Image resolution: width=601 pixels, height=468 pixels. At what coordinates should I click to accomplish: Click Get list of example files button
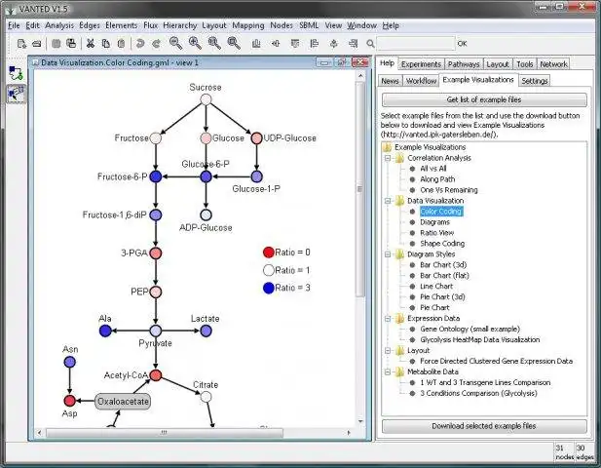(x=484, y=99)
